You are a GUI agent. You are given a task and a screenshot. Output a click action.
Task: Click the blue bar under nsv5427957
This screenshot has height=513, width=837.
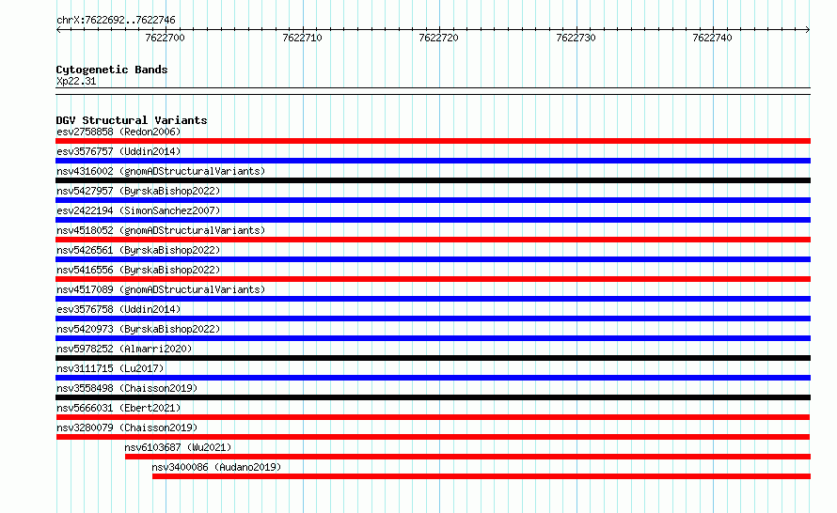coord(433,200)
